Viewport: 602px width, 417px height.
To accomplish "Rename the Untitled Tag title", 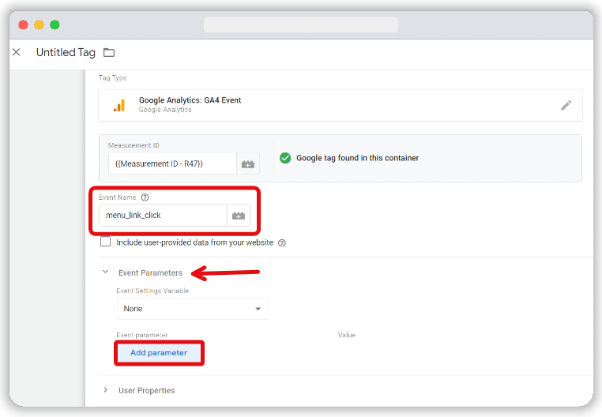I will click(x=66, y=52).
